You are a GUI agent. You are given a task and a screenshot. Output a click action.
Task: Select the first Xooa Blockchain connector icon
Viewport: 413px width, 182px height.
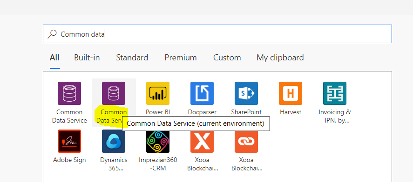click(202, 141)
